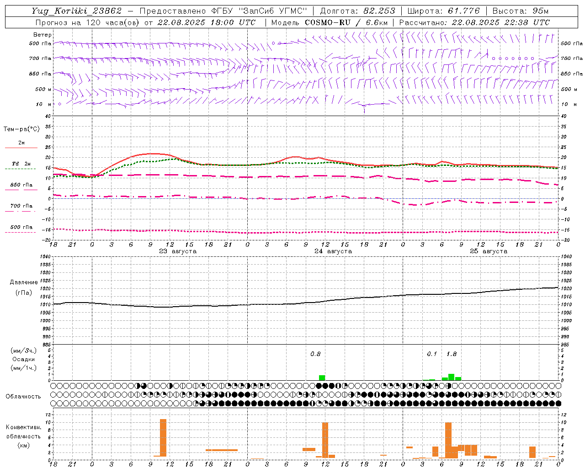Select the Высота: 95м text

520,11
